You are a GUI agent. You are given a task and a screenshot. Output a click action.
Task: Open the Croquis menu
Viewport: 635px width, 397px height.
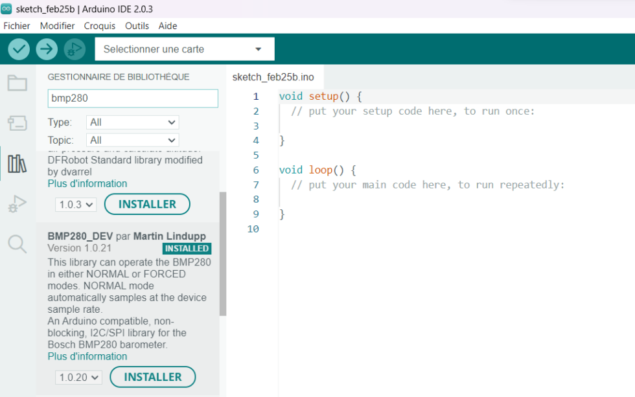(x=99, y=26)
